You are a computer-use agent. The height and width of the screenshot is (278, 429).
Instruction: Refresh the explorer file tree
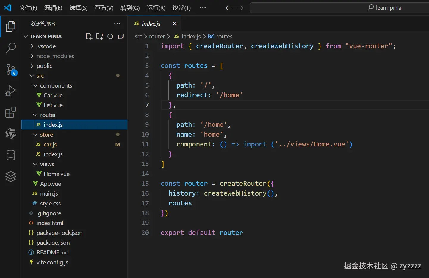[x=110, y=36]
